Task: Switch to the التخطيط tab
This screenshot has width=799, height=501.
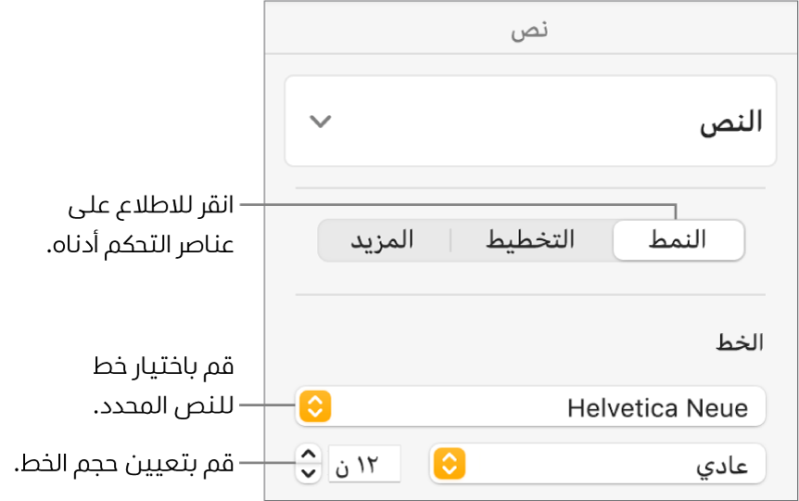Action: point(531,240)
